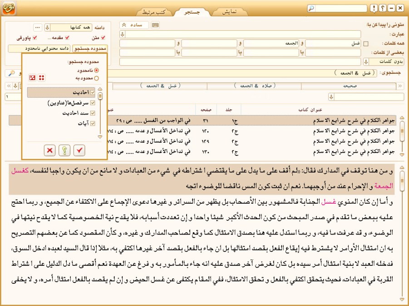Uncheck سرفصل‌ها(عناوین) checkbox
Screen dimensions: 409x306
coord(93,103)
